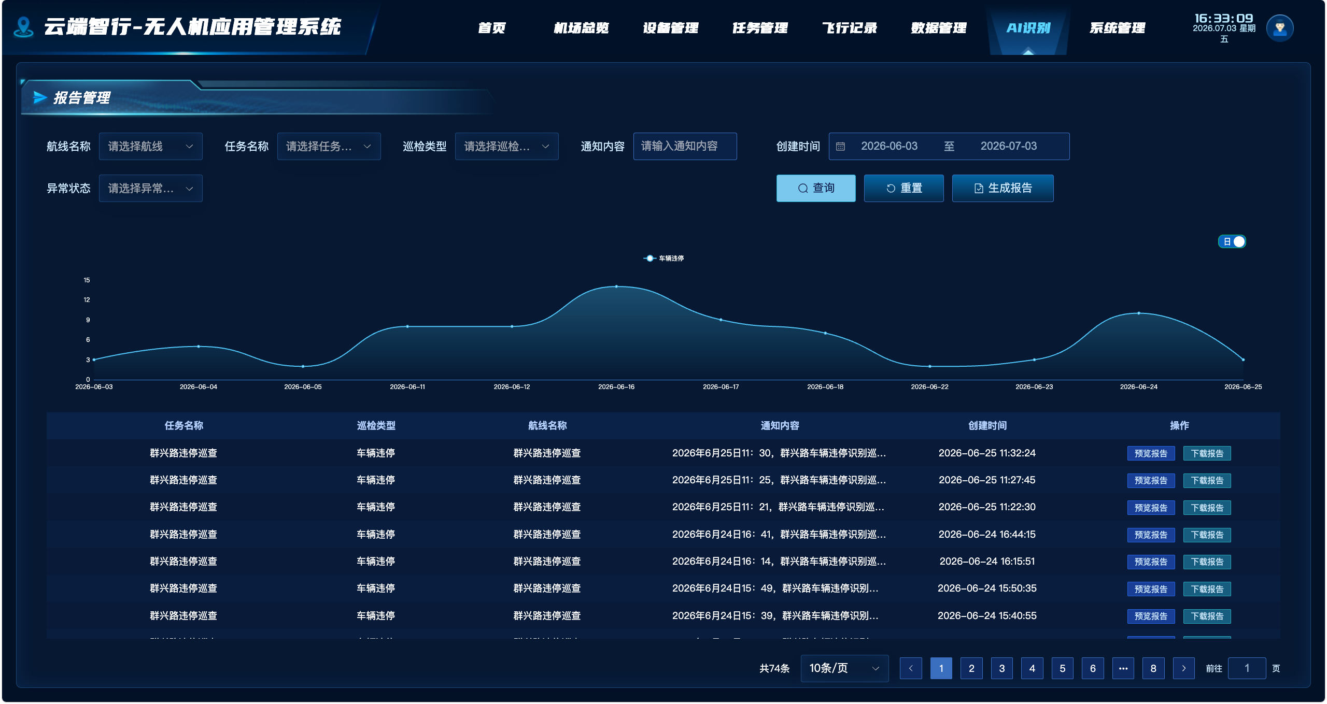Screen dimensions: 1327x704
Task: Open the 首页 menu
Action: click(491, 28)
